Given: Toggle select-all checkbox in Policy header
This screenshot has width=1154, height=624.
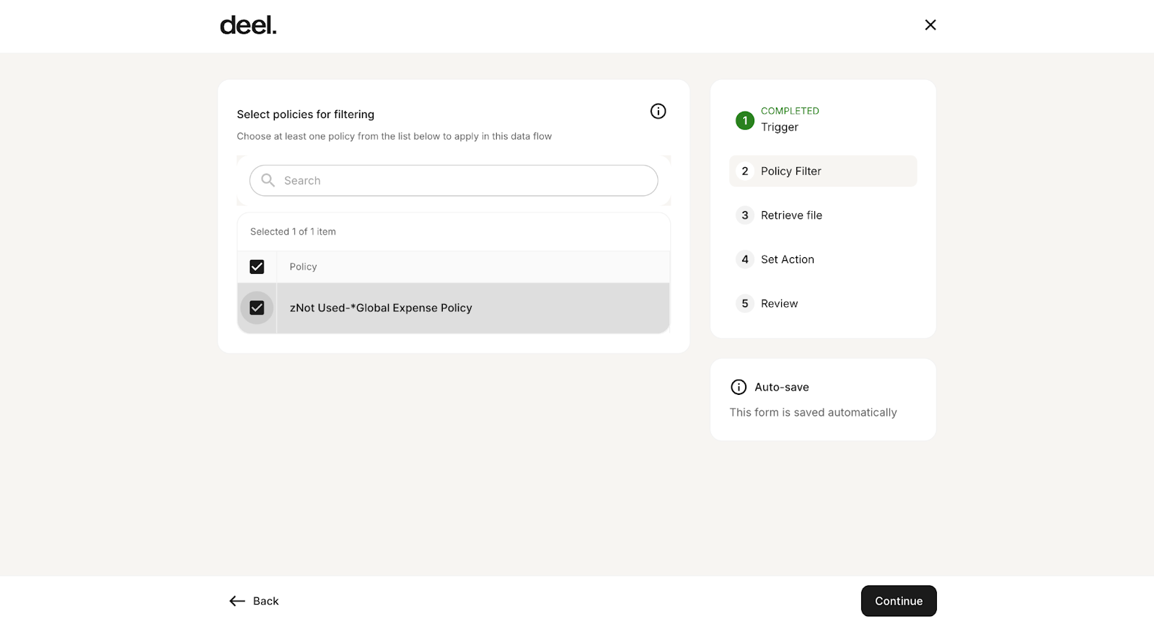Looking at the screenshot, I should click(x=257, y=267).
